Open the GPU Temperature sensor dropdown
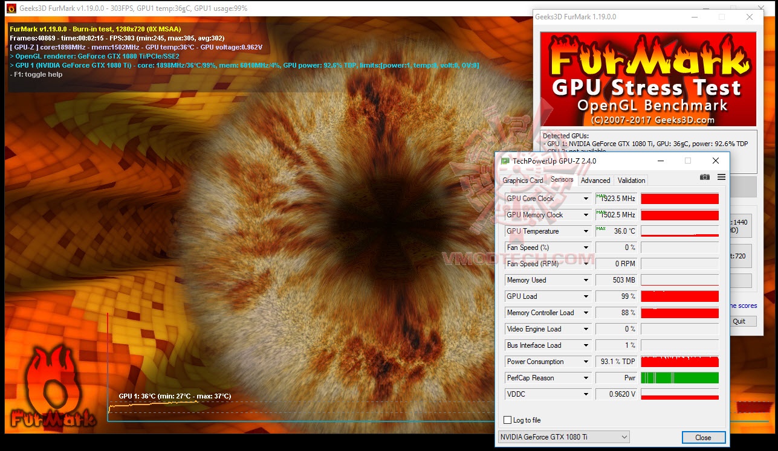The width and height of the screenshot is (778, 451). click(586, 231)
